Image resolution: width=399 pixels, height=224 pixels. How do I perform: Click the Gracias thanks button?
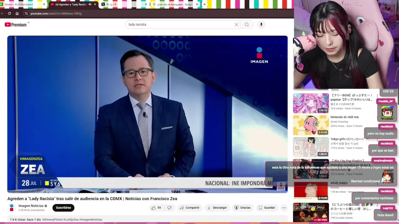[x=243, y=208]
